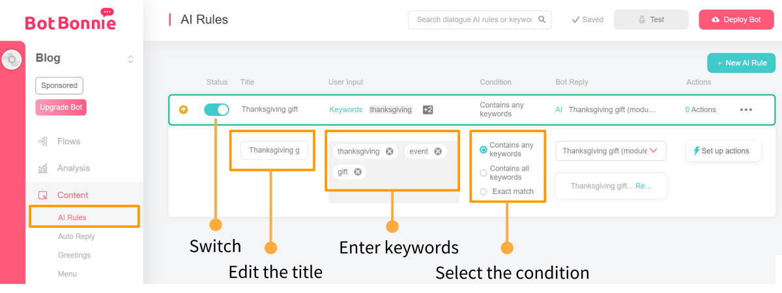Click the Analysis chart icon

point(43,168)
